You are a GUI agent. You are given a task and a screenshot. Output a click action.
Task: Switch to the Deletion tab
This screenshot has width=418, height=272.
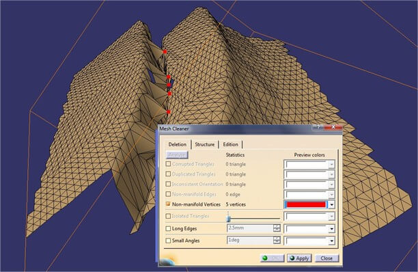tap(178, 144)
